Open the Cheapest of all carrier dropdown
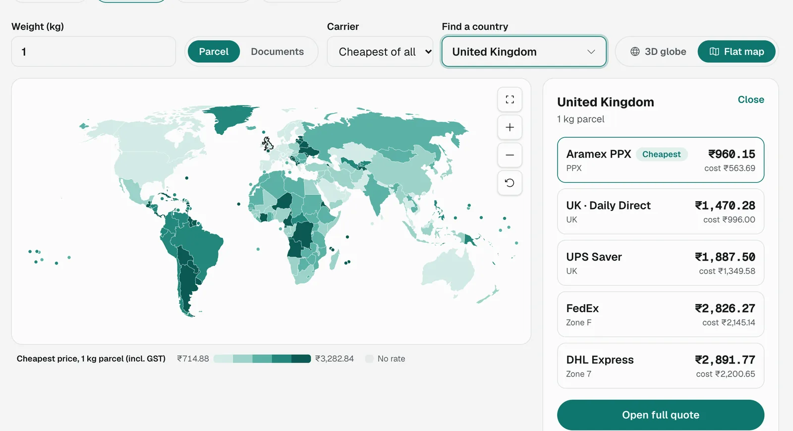The image size is (793, 431). (x=380, y=52)
